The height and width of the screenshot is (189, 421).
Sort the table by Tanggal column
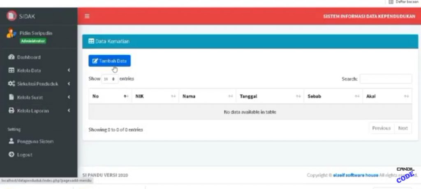pos(270,96)
